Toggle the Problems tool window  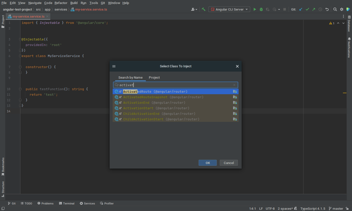[46, 203]
